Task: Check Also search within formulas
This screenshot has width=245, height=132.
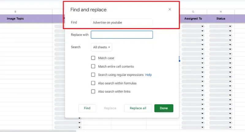Action: coord(93,83)
